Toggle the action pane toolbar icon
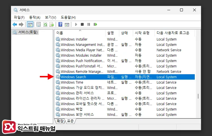Screen dimensions: 212x136 coord(67,25)
